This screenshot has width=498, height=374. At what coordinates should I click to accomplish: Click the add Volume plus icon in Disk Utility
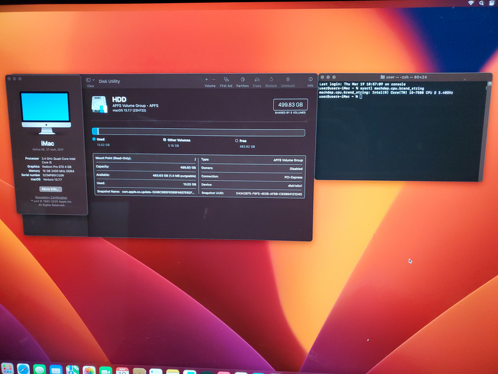click(x=207, y=80)
